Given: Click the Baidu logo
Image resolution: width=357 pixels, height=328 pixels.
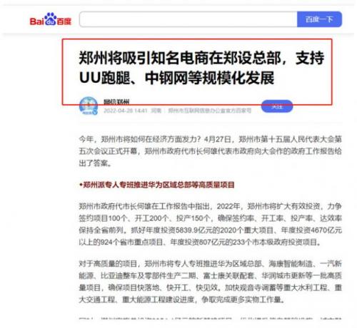Looking at the screenshot, I should pyautogui.click(x=51, y=19).
